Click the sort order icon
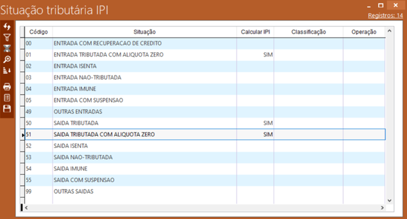This screenshot has height=219, width=407. pyautogui.click(x=7, y=70)
